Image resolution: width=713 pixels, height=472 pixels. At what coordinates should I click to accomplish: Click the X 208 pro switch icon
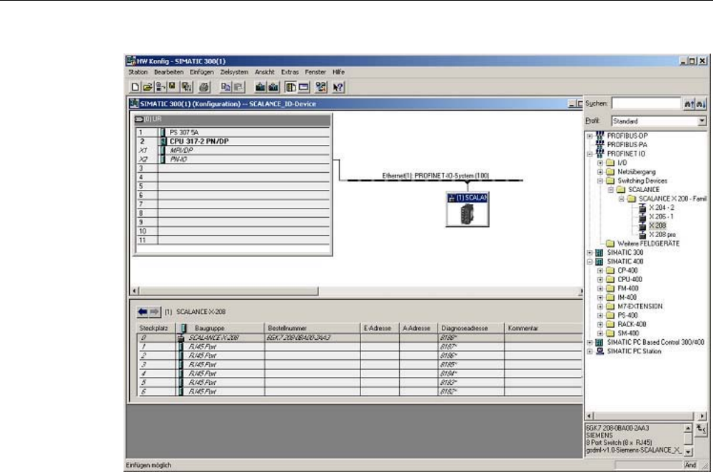pyautogui.click(x=642, y=235)
